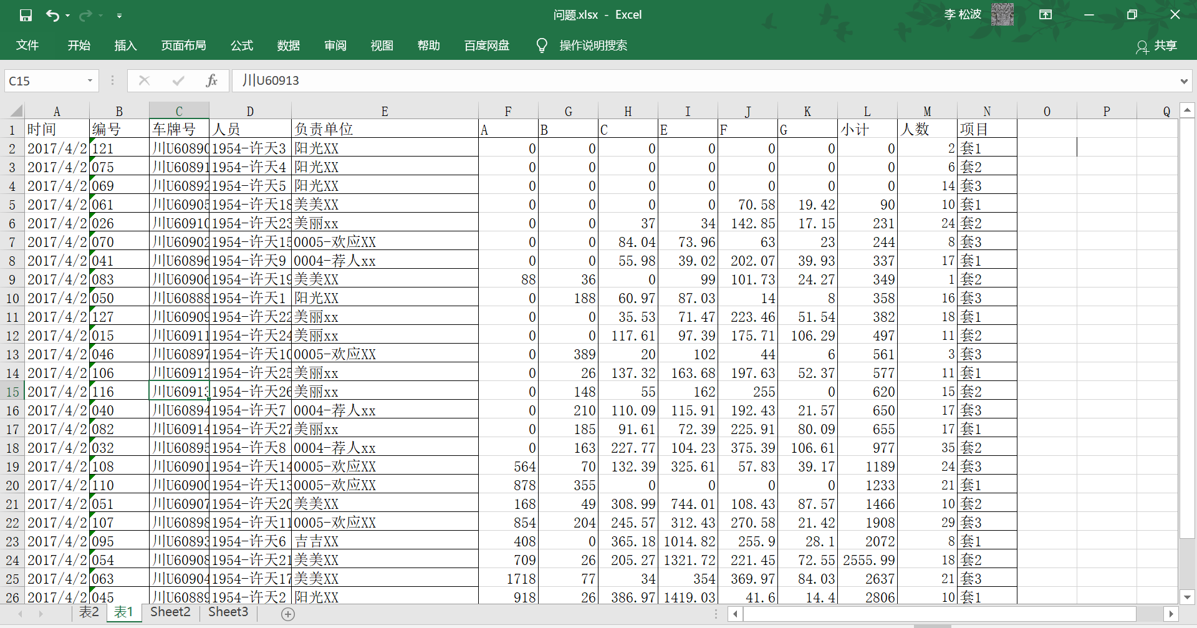Open the 数据 ribbon tab

pos(288,46)
